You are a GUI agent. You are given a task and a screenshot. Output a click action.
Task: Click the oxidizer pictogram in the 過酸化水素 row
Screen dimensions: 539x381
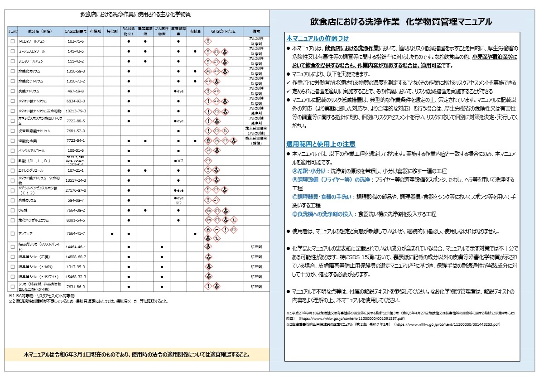point(208,140)
